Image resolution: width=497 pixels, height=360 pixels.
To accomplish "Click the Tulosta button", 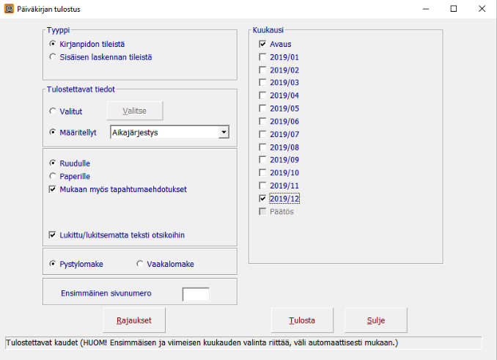I will click(x=302, y=320).
